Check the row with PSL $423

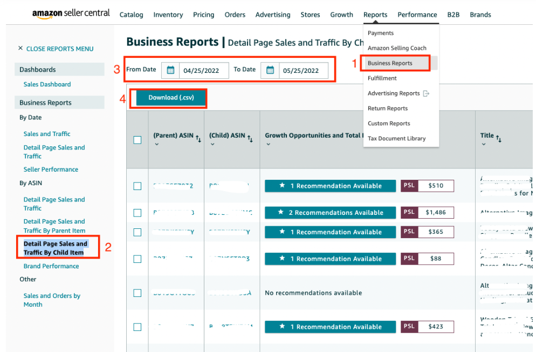138,327
